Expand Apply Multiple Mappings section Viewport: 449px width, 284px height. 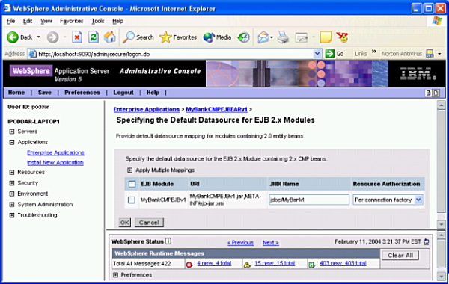click(129, 170)
